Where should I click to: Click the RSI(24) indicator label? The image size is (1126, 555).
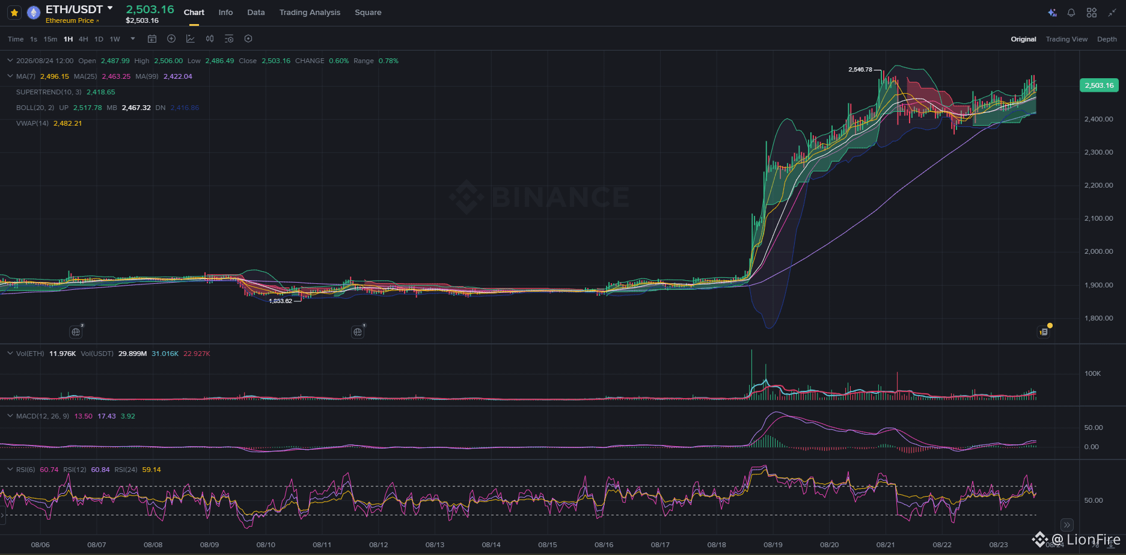pyautogui.click(x=126, y=470)
